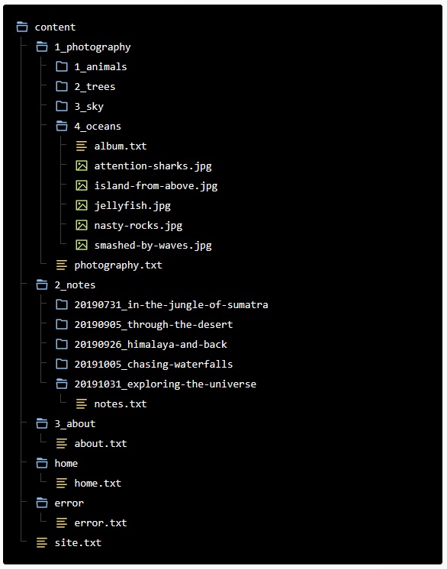447x569 pixels.
Task: Click the image icon beside jellyfish.jpg
Action: tap(82, 205)
